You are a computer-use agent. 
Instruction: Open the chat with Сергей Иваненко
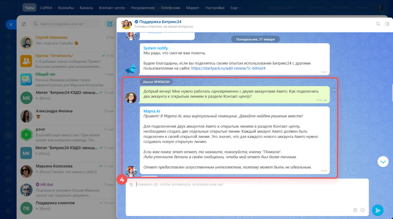coord(67,43)
